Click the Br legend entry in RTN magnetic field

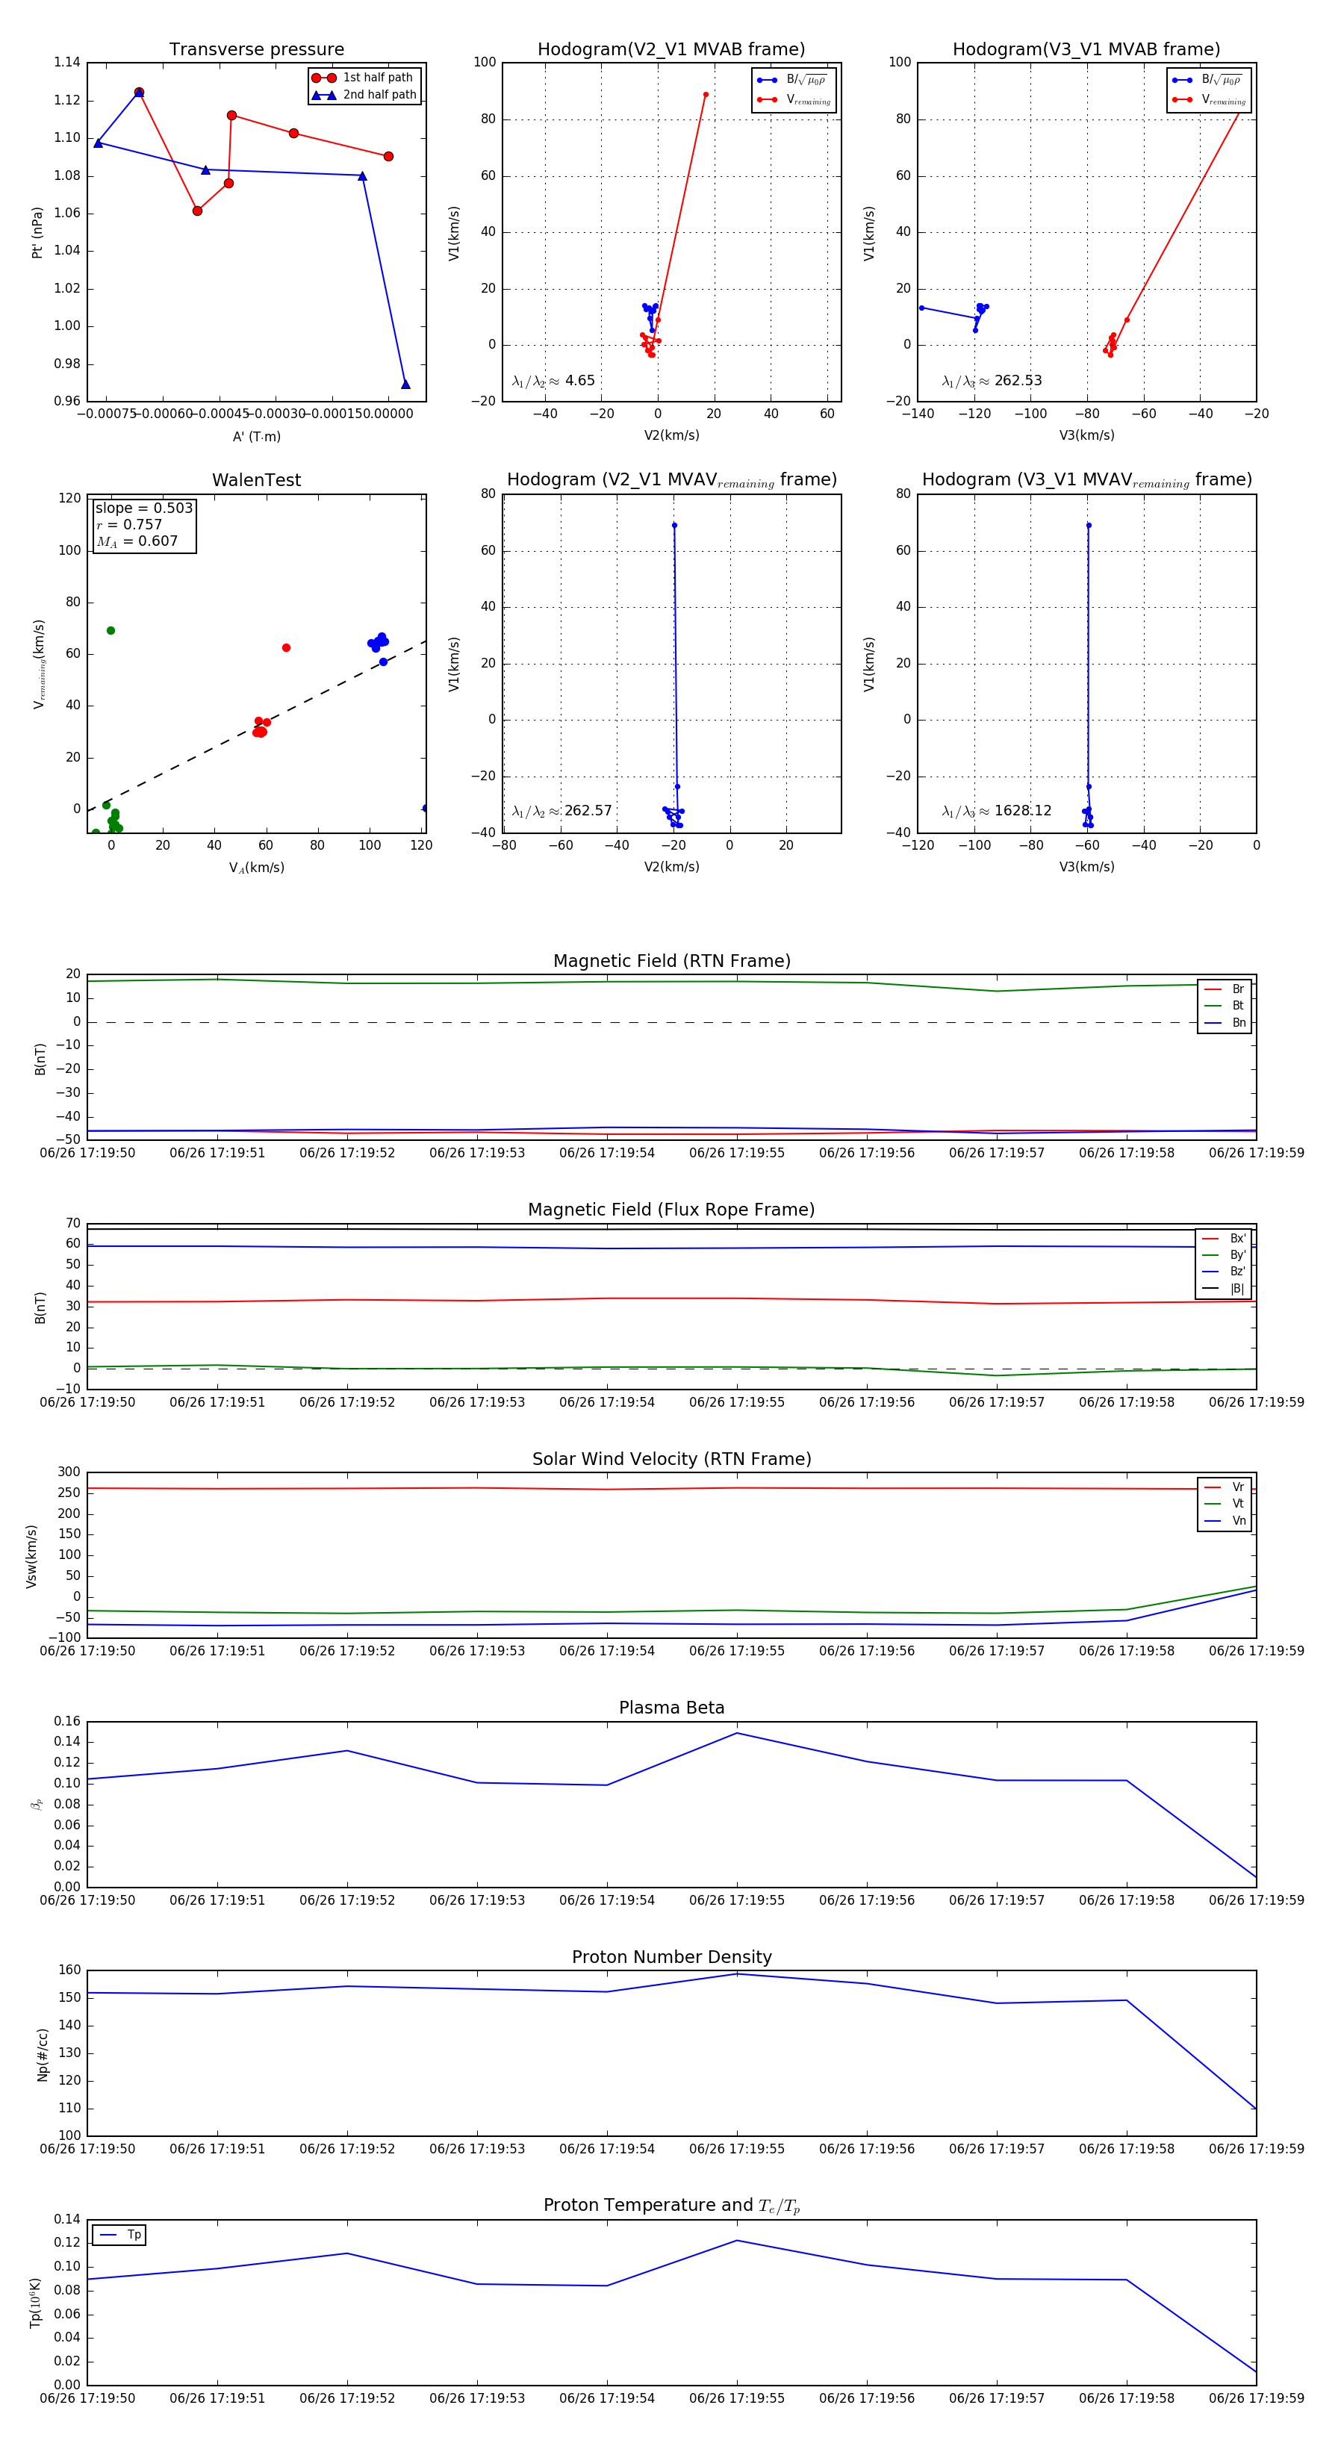coord(1237,989)
